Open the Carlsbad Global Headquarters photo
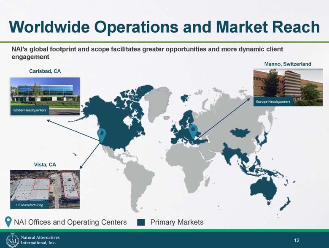Screen dimensions: 329x248 tap(45, 96)
